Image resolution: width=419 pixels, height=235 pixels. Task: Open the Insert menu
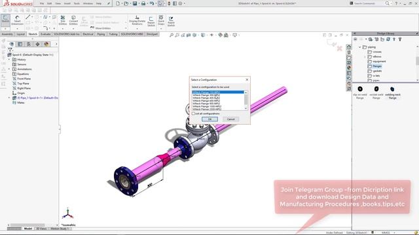point(67,3)
